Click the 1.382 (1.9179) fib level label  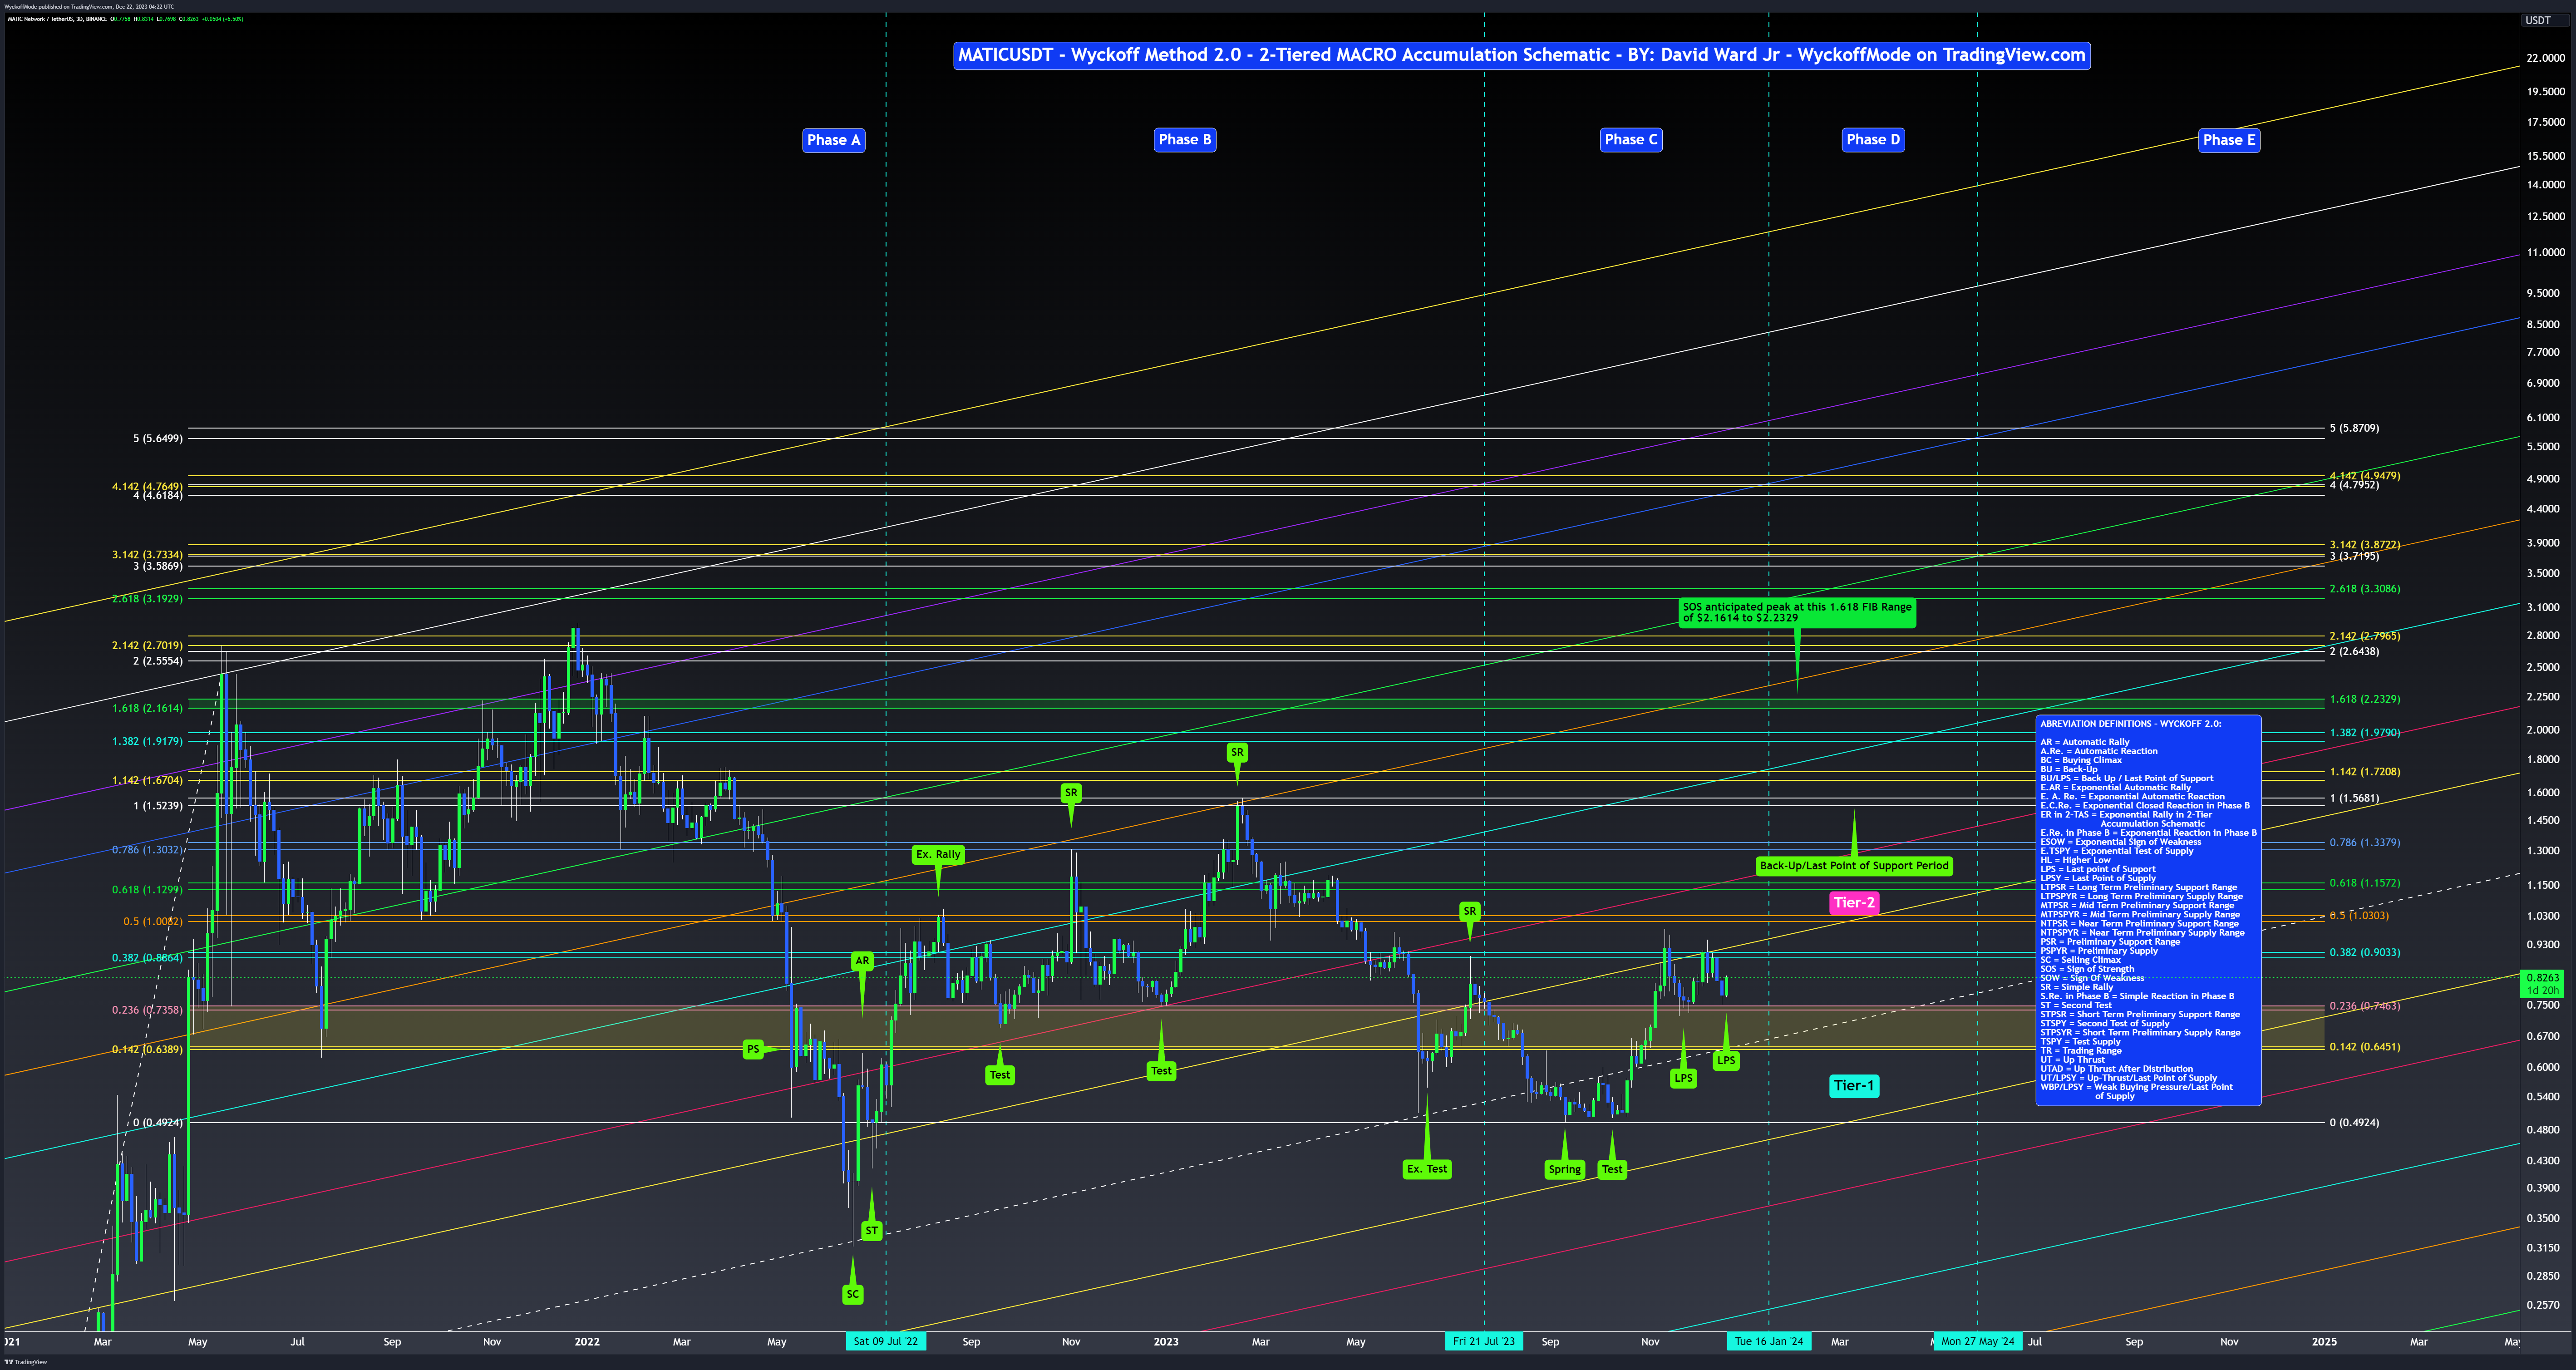(148, 742)
